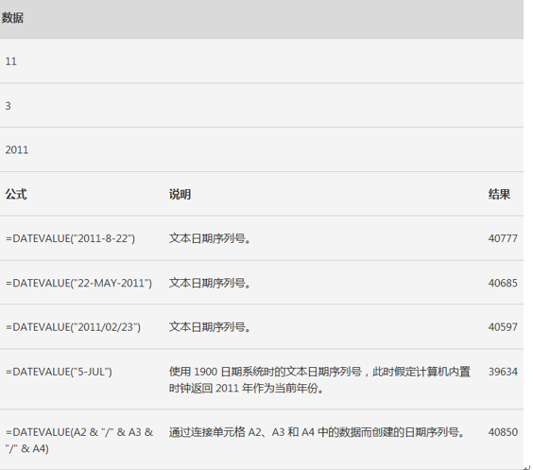Click the description about 连接单元格 A2、A3 和 A4

(317, 432)
